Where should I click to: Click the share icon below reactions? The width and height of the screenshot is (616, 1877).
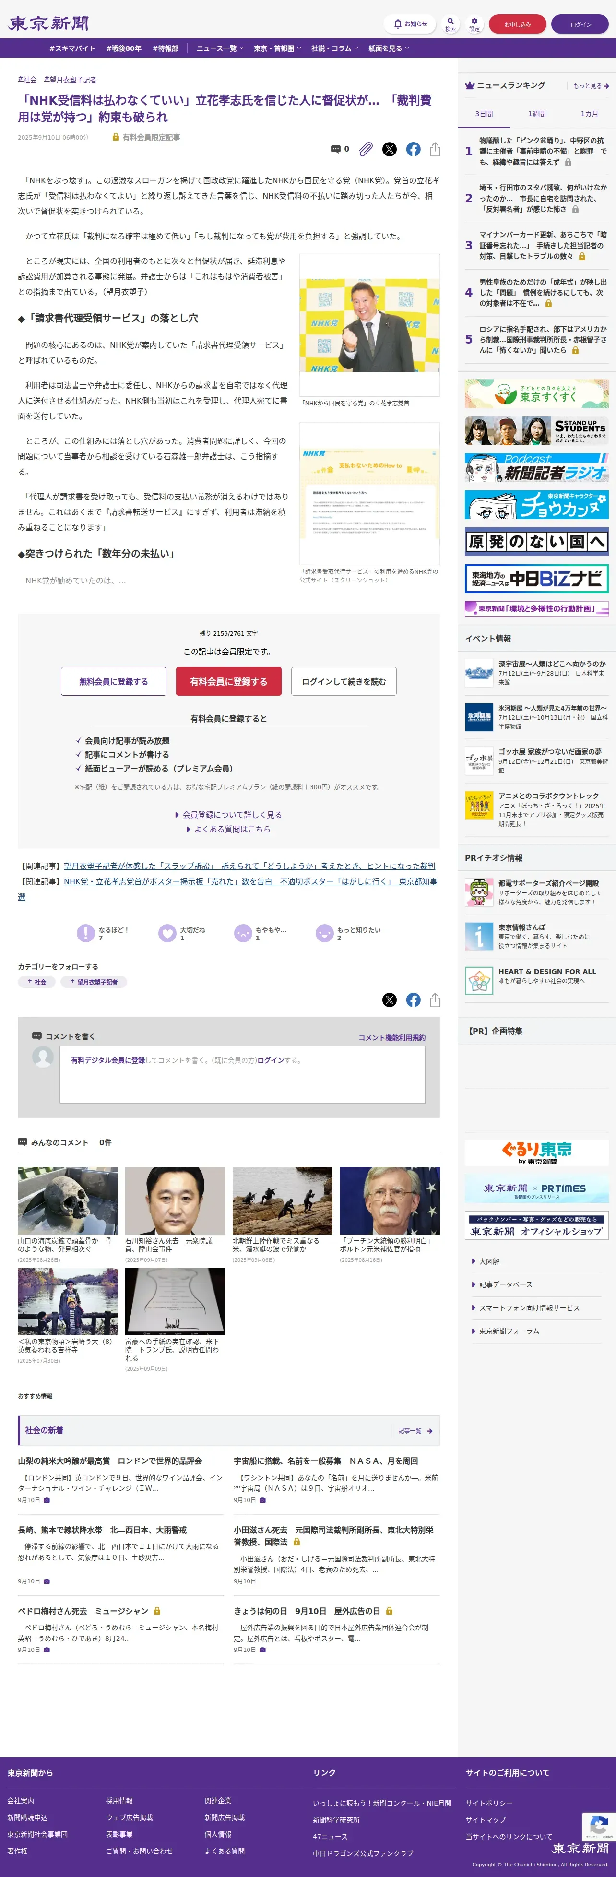pos(435,1000)
